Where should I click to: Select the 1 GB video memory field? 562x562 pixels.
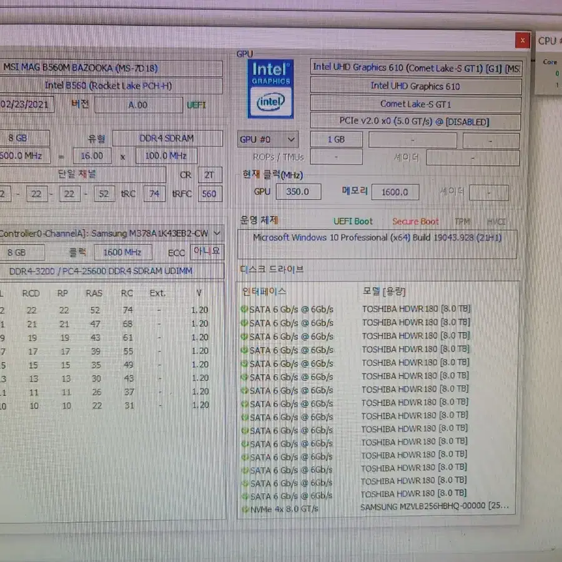point(336,139)
